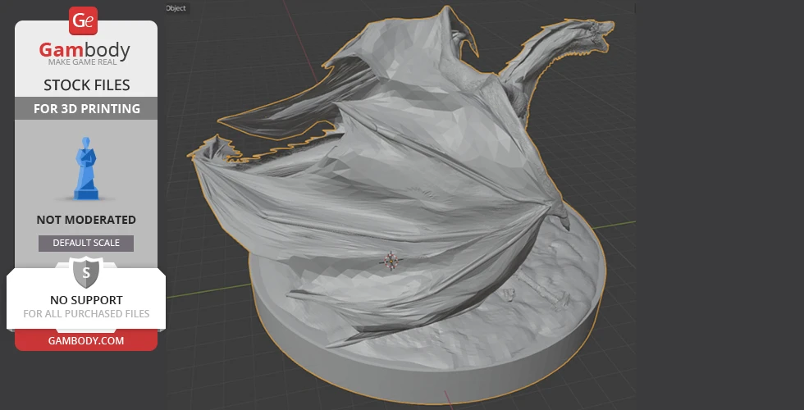This screenshot has width=804, height=410.
Task: Select the dragon's head in the viewport
Action: 594,33
